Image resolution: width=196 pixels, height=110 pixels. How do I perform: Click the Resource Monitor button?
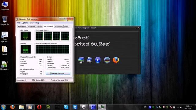pos(58,73)
